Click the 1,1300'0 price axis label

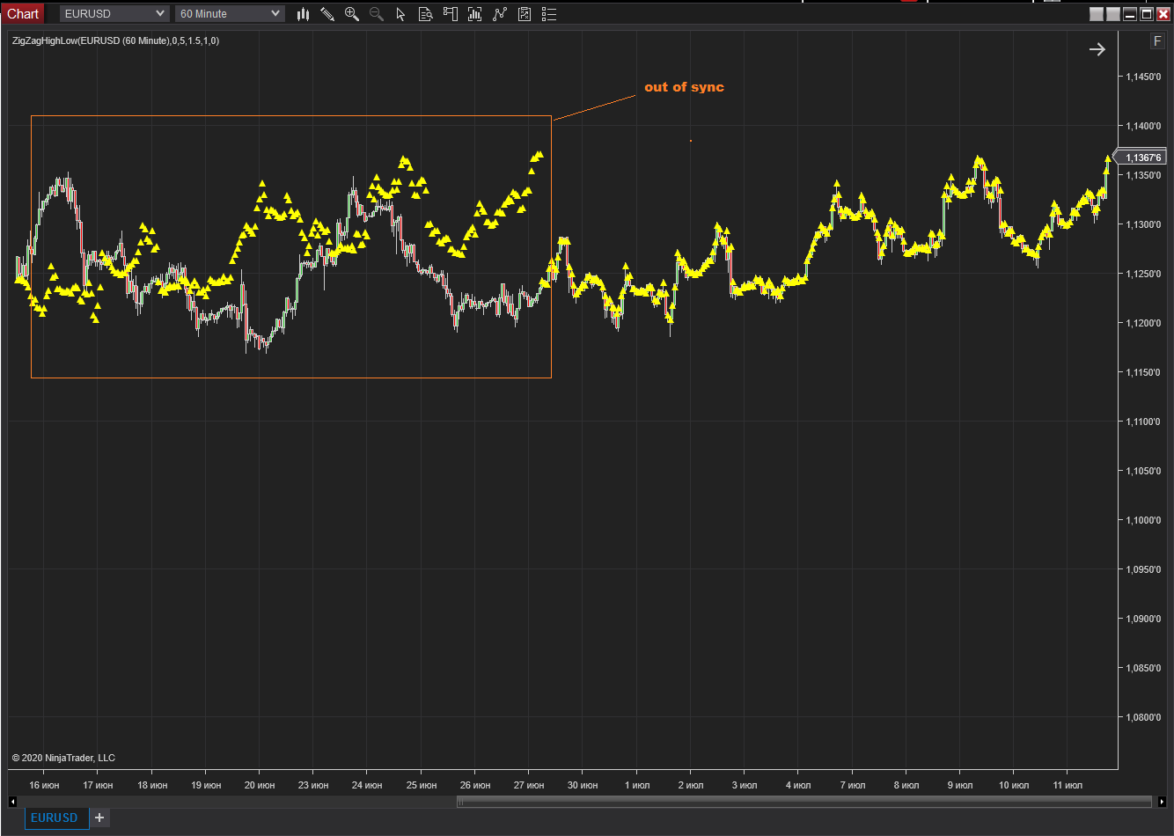click(1144, 224)
